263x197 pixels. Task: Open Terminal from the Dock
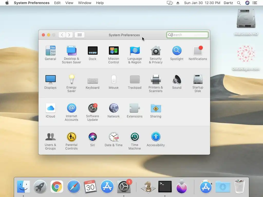[165, 186]
